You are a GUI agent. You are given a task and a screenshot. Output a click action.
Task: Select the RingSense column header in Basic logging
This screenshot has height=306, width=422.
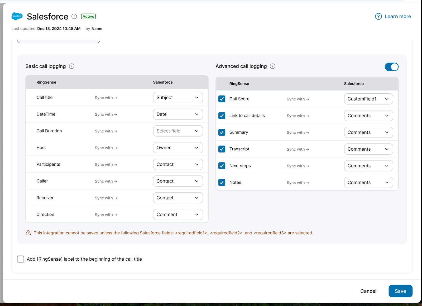46,82
